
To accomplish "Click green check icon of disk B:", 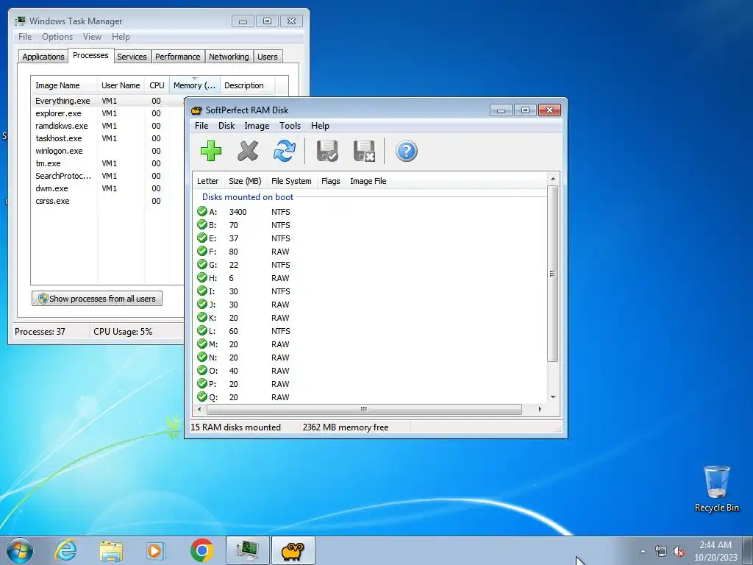I will tap(202, 224).
